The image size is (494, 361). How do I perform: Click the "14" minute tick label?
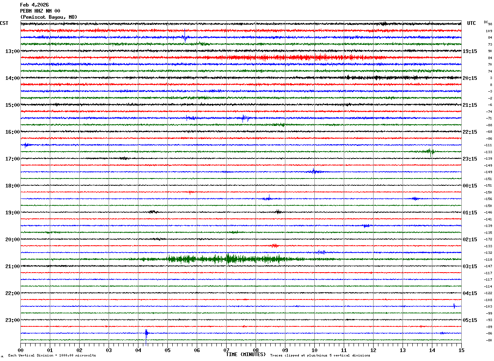coord(432,350)
